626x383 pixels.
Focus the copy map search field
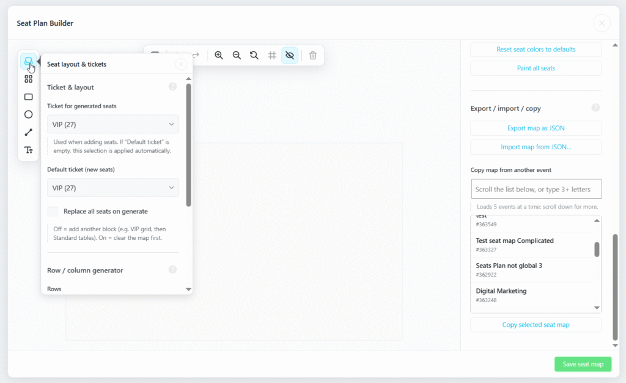(536, 189)
